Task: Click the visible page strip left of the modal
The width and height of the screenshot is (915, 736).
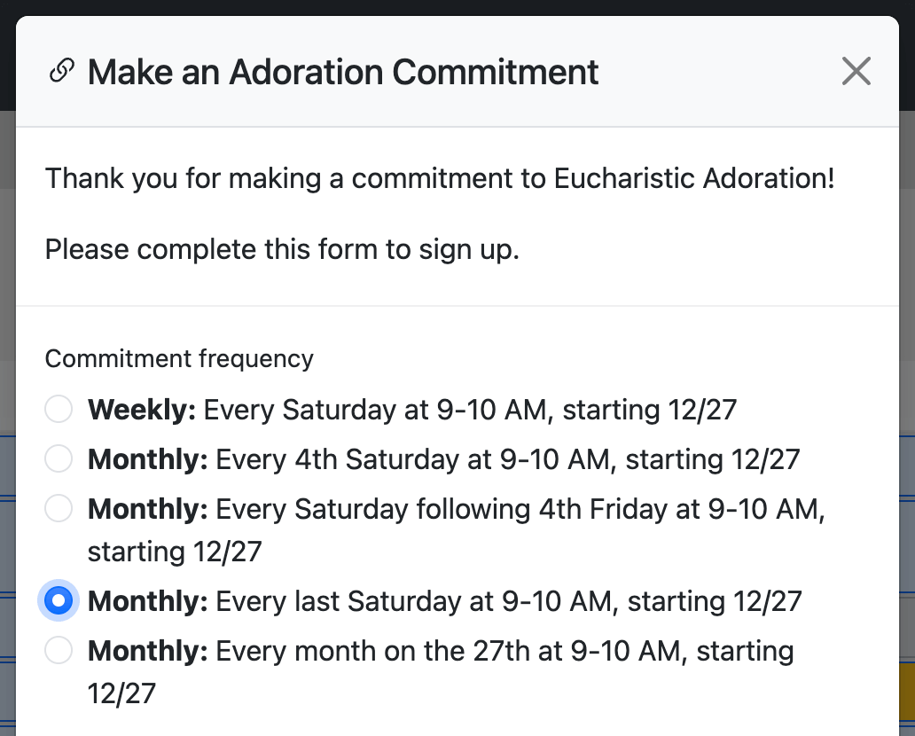Action: point(7,266)
